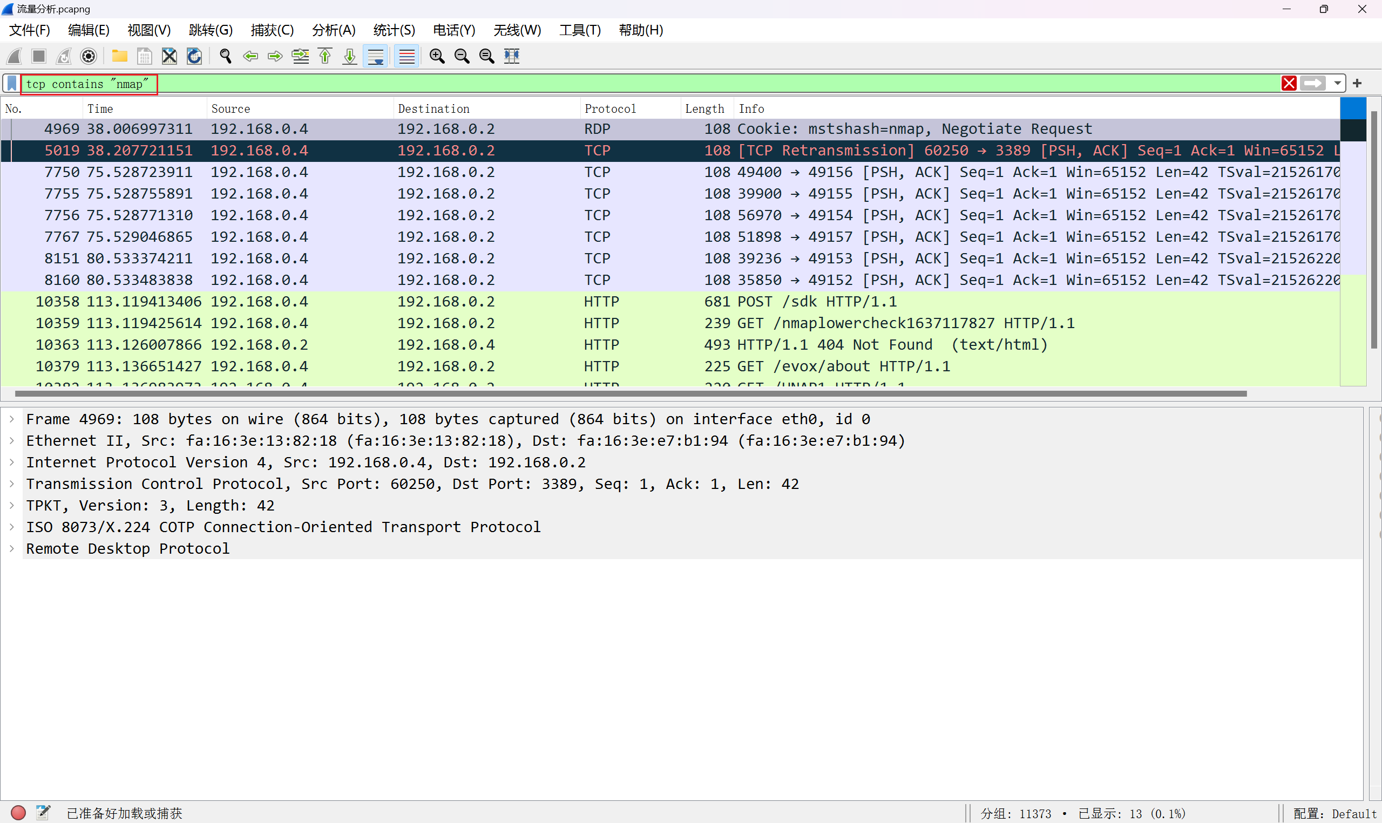Open a capture file folder icon

click(119, 56)
